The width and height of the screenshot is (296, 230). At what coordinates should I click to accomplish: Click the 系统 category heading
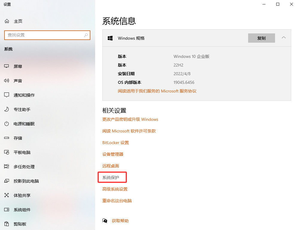[8, 49]
